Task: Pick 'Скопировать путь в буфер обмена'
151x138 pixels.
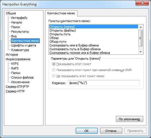Action: coord(93,49)
